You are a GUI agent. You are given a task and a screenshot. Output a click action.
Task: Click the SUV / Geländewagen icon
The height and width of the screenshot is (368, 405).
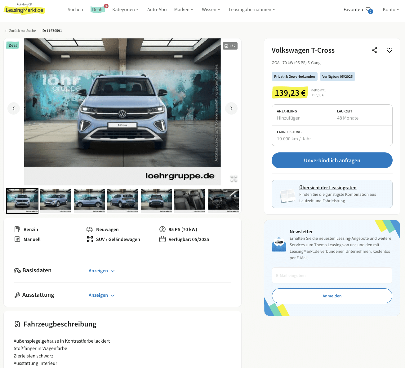coord(90,239)
